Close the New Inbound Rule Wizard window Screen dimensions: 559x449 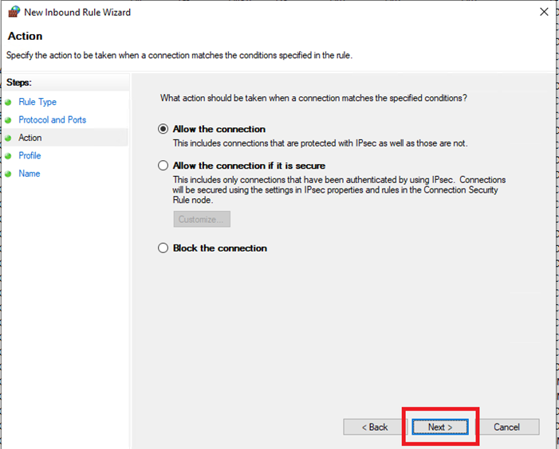pyautogui.click(x=544, y=12)
